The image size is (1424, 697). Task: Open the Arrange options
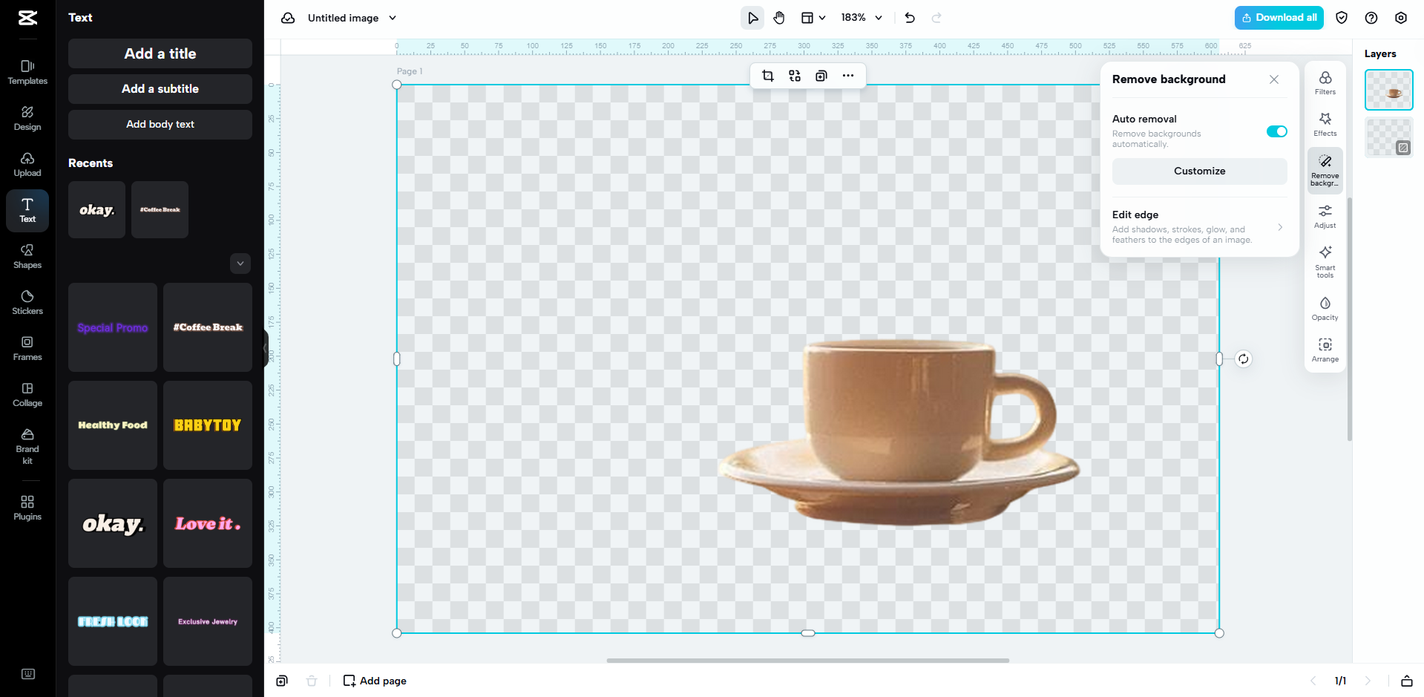(1325, 349)
